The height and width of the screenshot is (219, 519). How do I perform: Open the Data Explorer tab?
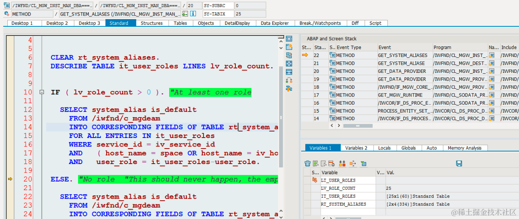click(275, 23)
